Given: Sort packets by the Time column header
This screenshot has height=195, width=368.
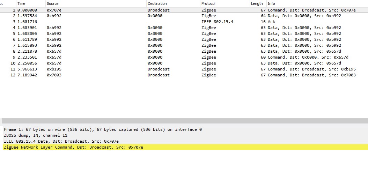Looking at the screenshot, I should pos(31,3).
